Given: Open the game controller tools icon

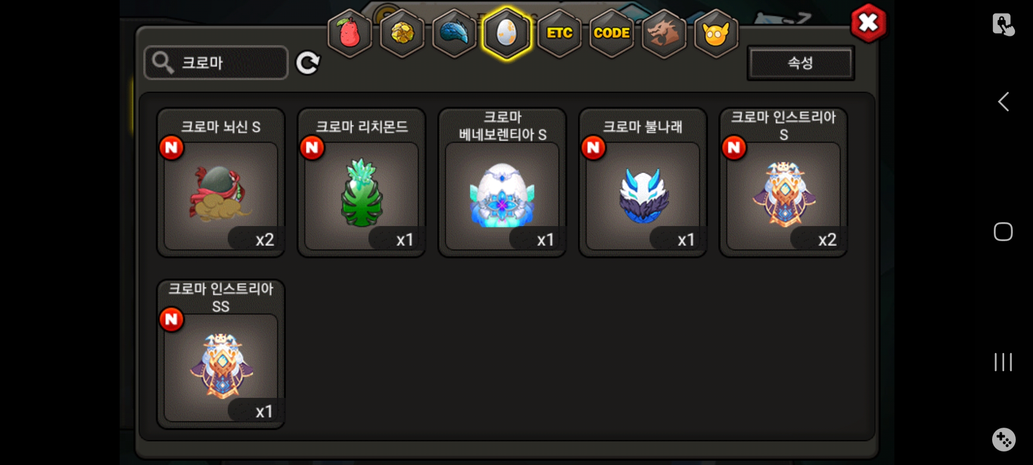Looking at the screenshot, I should pyautogui.click(x=1004, y=440).
